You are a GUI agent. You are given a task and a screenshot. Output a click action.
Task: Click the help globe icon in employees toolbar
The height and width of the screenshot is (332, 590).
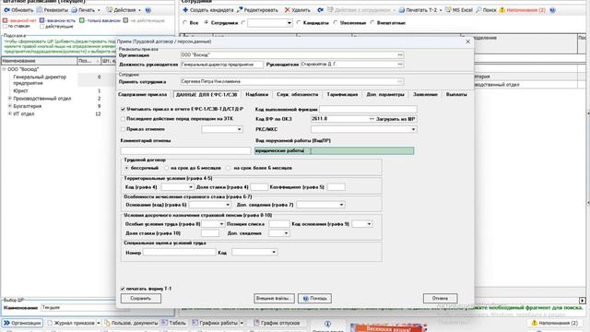coord(553,10)
